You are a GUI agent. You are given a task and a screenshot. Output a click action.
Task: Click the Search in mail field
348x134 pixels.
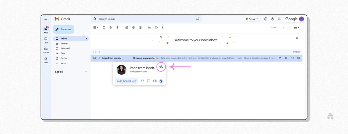146,19
